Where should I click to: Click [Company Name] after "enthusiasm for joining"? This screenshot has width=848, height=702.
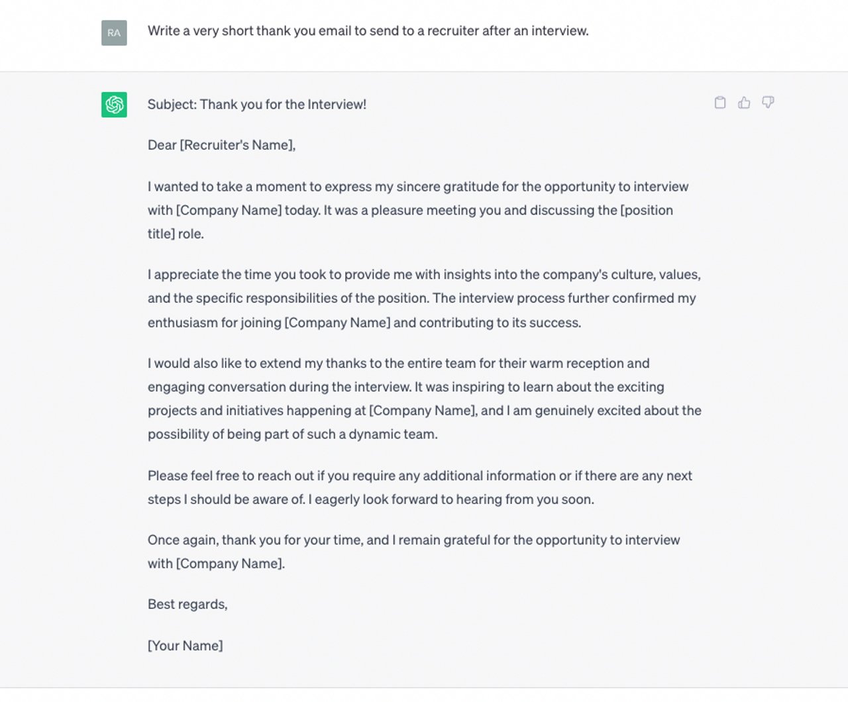337,323
